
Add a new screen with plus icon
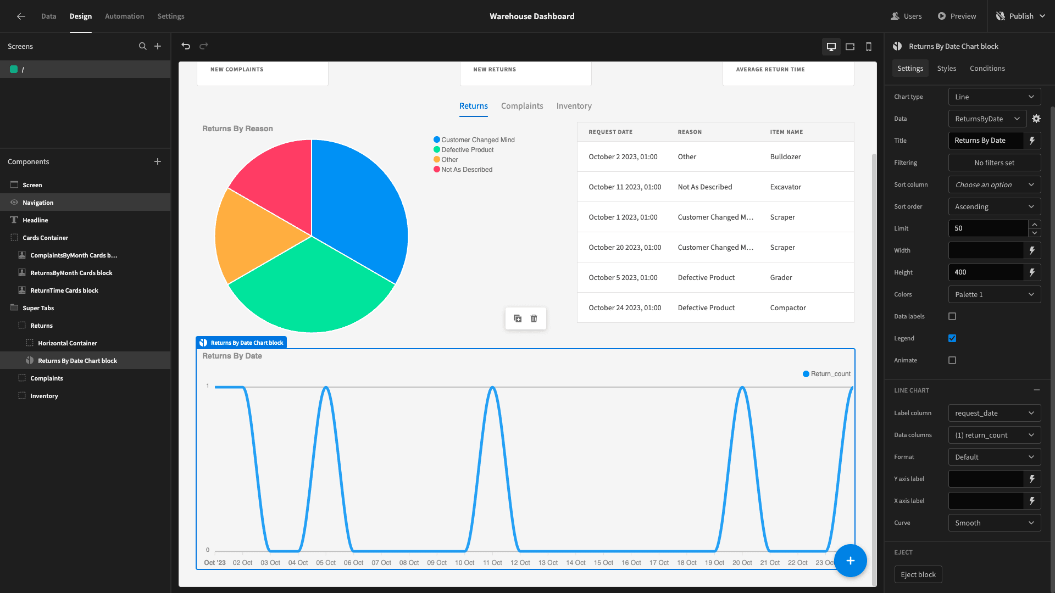coord(158,46)
